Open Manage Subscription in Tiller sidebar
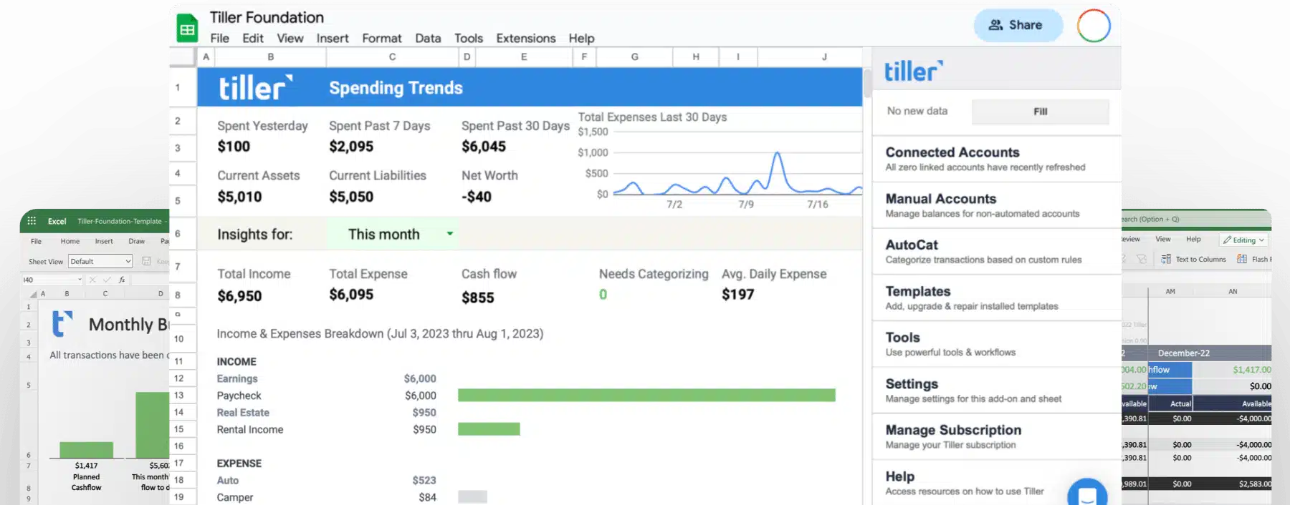The height and width of the screenshot is (505, 1290). (x=996, y=436)
